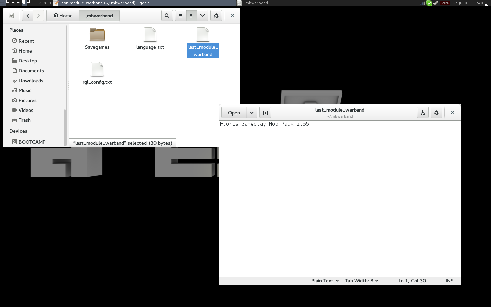Click the last_module_warband file name label

(203, 51)
